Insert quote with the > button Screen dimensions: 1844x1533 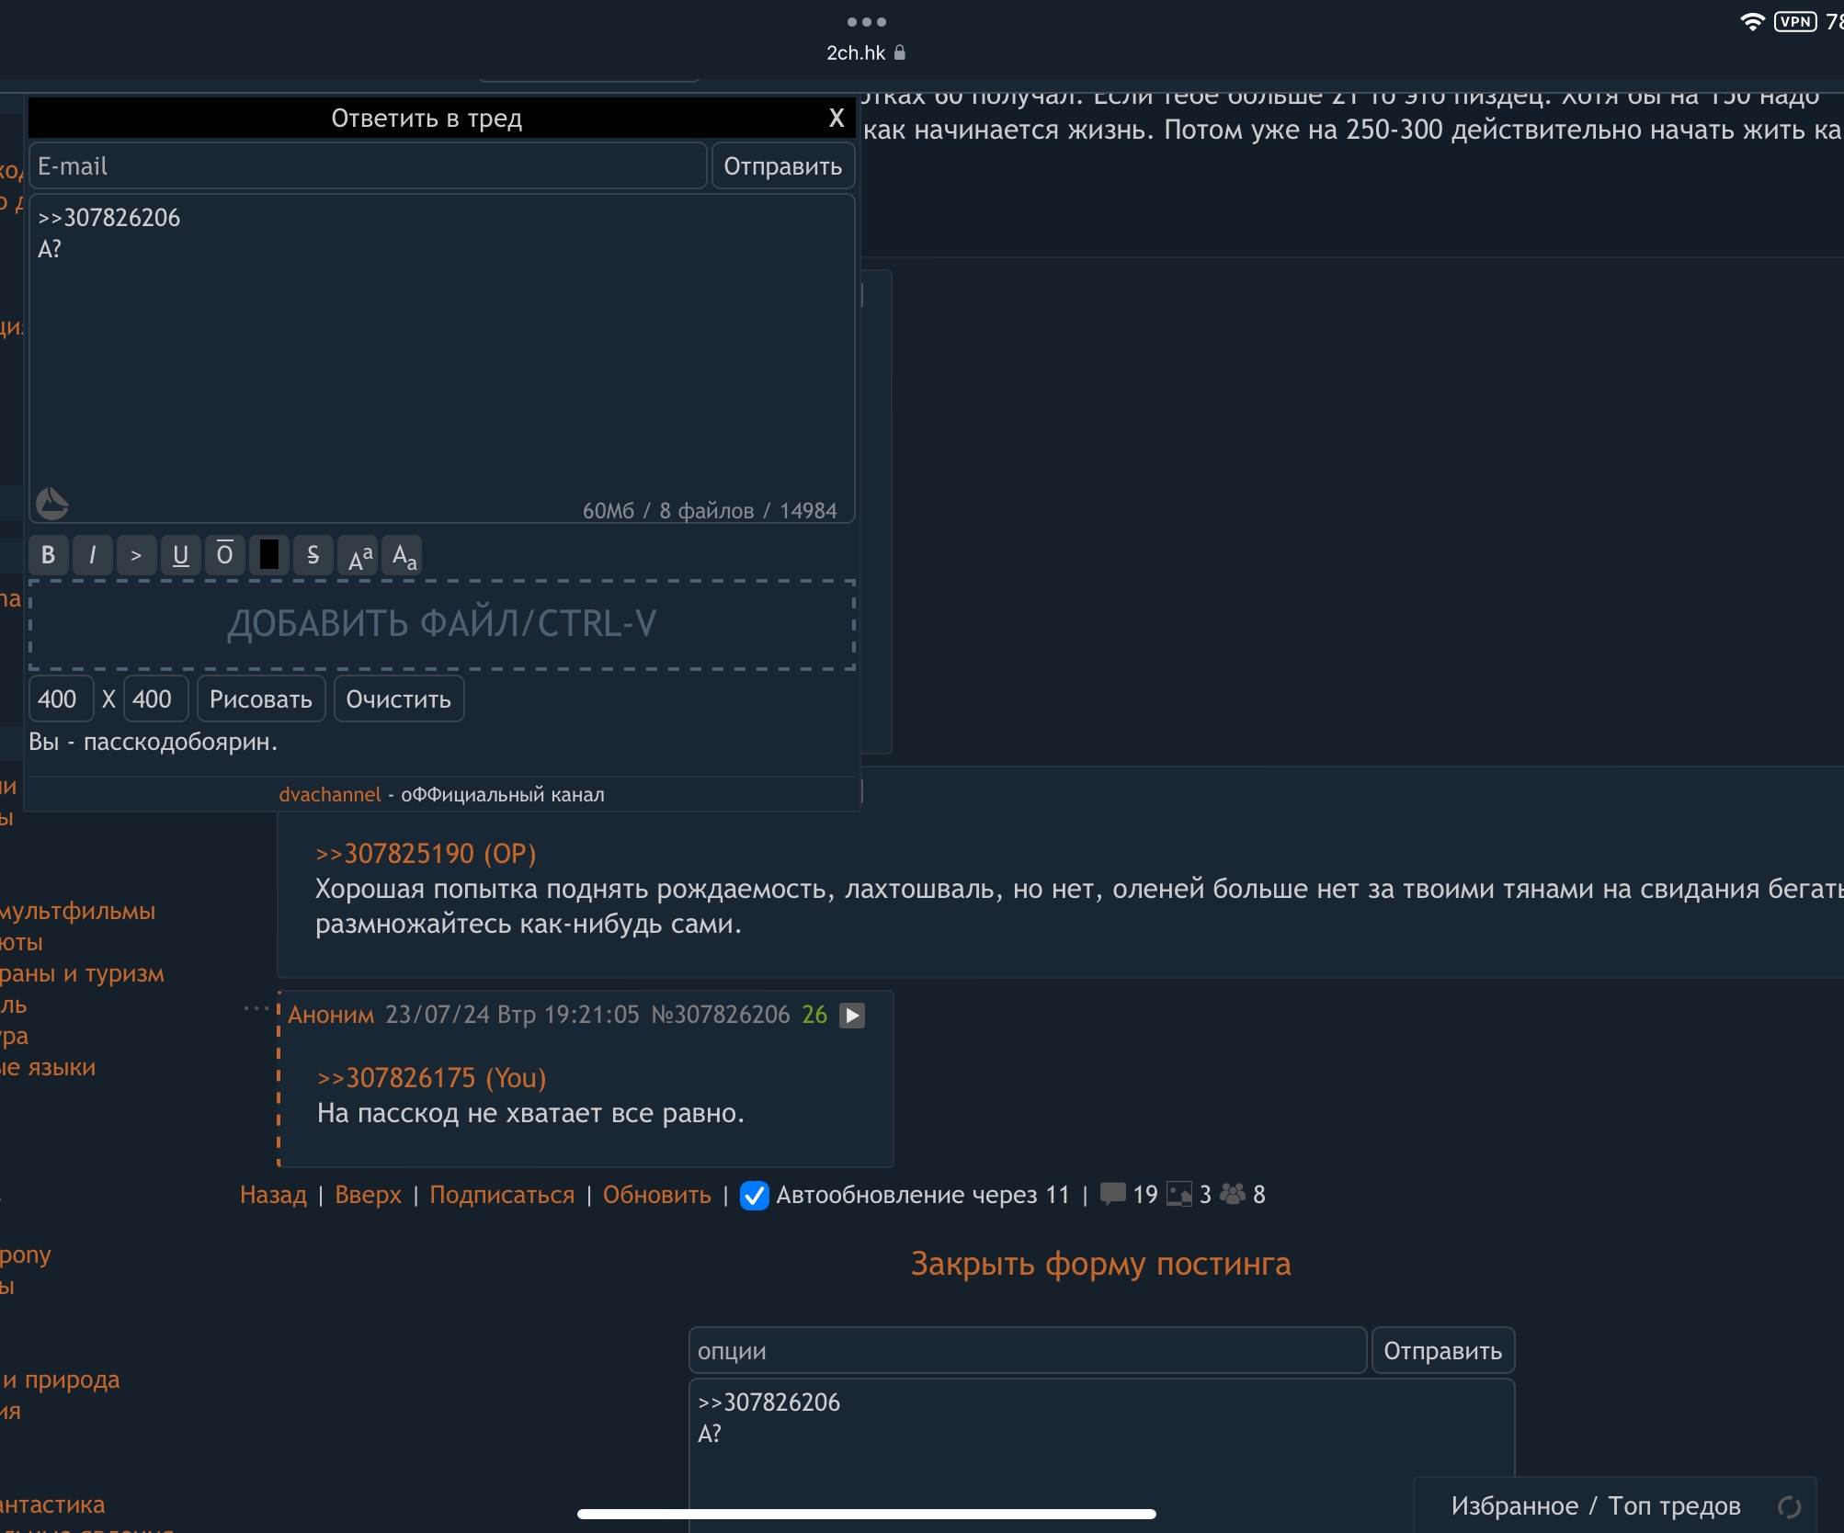(136, 555)
